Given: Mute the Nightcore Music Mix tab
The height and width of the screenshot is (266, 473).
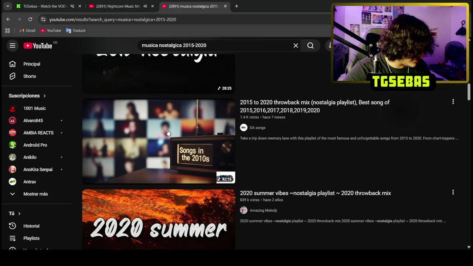Looking at the screenshot, I should tap(145, 6).
